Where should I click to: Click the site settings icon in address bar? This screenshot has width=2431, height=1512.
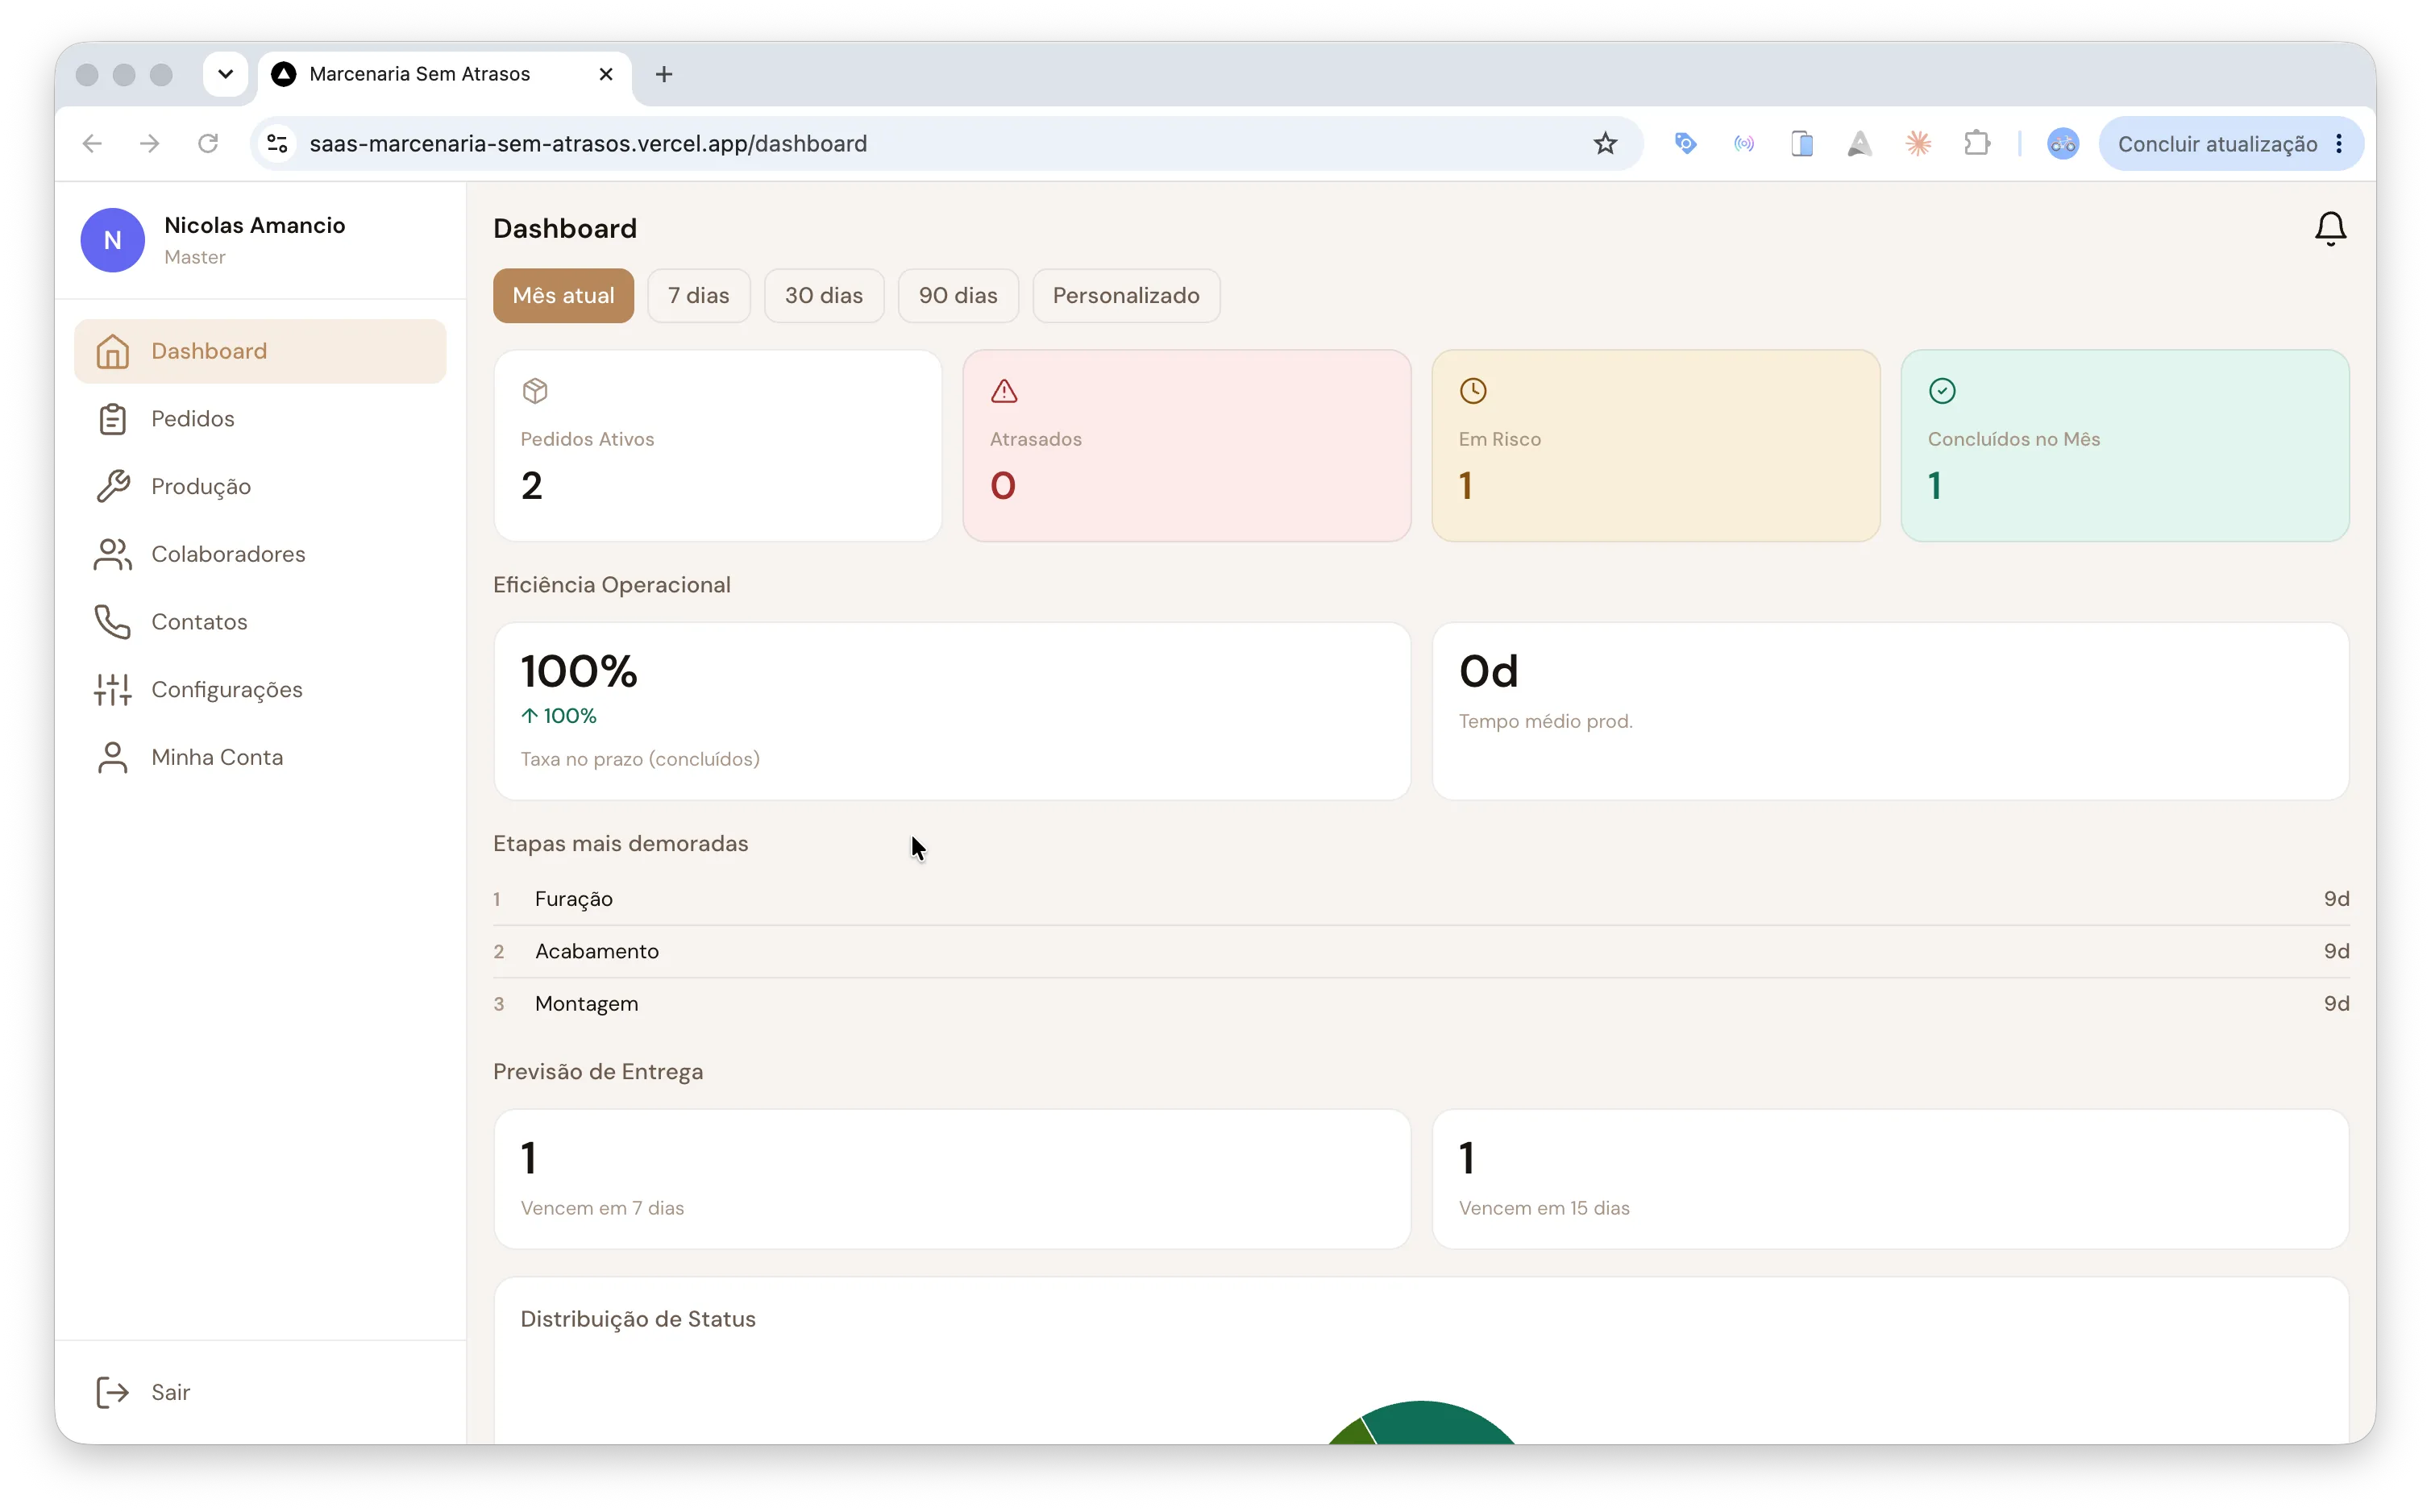coord(278,144)
